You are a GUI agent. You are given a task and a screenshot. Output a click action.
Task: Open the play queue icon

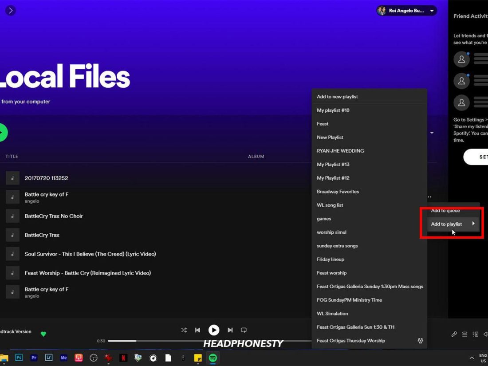coord(464,334)
